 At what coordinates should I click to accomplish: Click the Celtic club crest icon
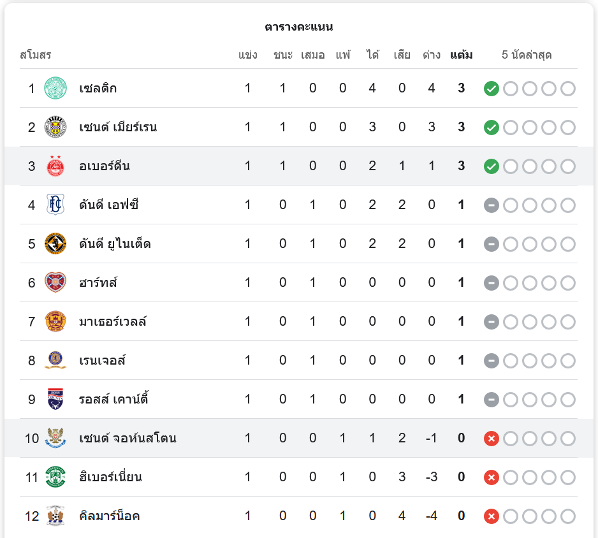[55, 88]
